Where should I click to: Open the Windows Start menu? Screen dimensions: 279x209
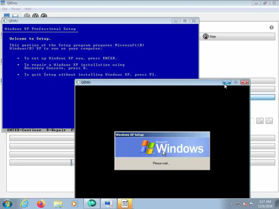[x=7, y=204]
